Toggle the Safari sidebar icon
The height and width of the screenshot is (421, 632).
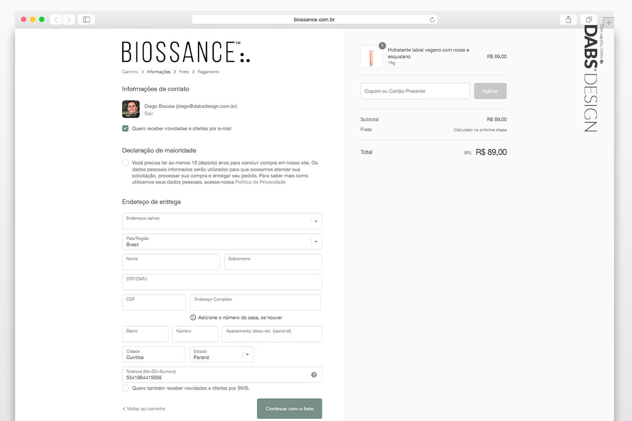point(86,19)
